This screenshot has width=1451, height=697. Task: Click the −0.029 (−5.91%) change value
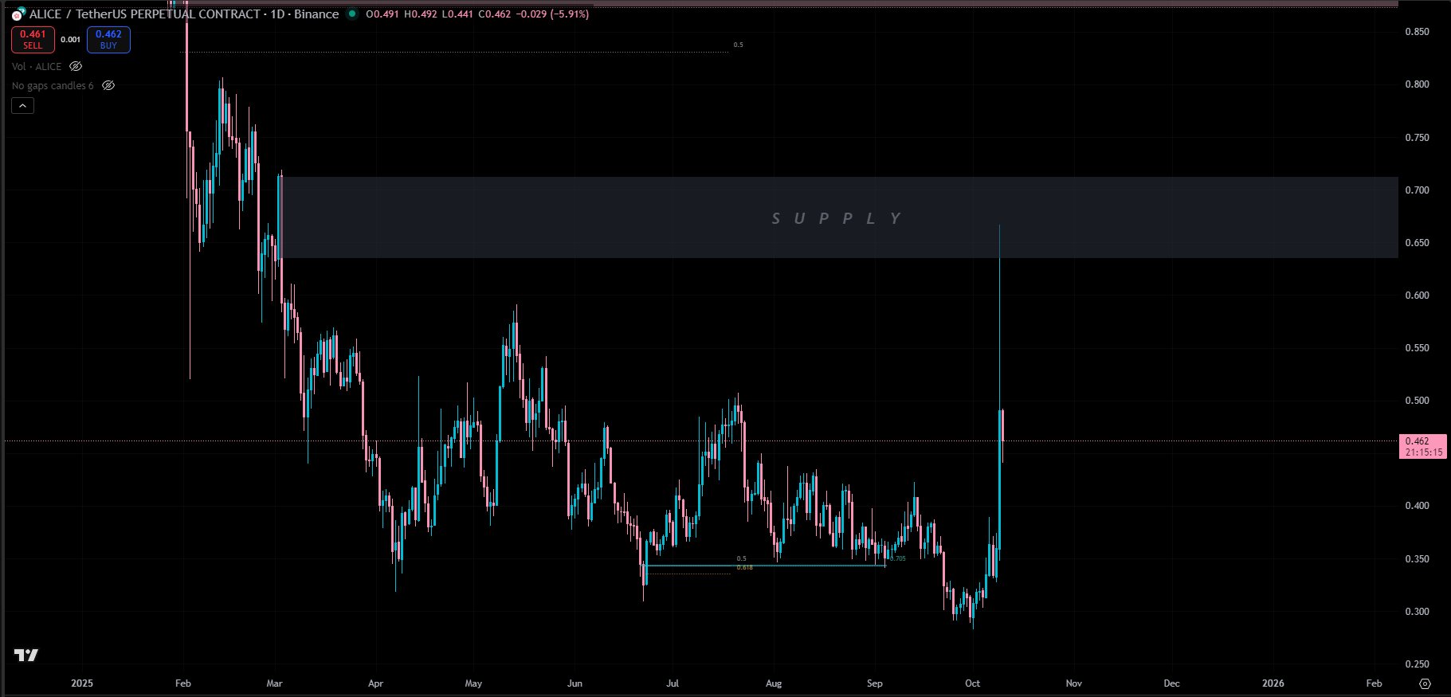coord(552,14)
